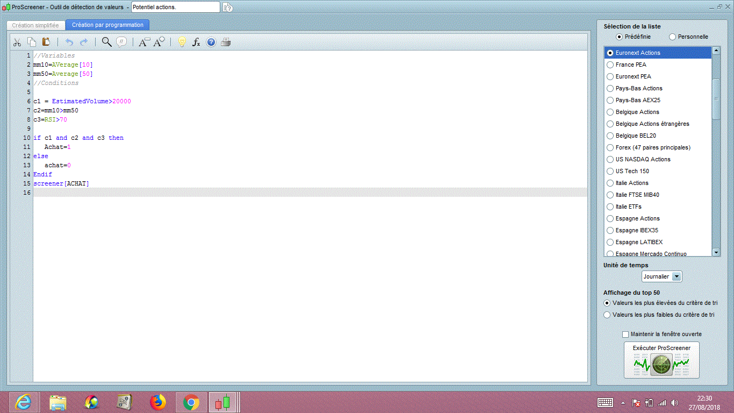Click the list scrollbar down arrow
Image resolution: width=734 pixels, height=413 pixels.
click(716, 252)
